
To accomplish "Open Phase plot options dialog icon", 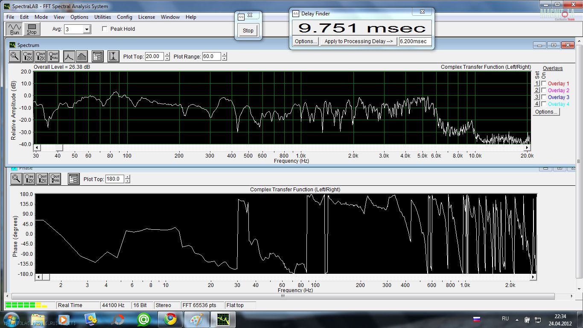I will coord(73,179).
